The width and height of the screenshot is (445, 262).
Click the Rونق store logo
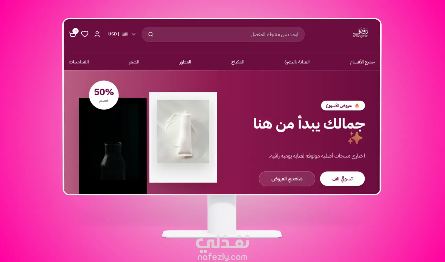pyautogui.click(x=360, y=33)
